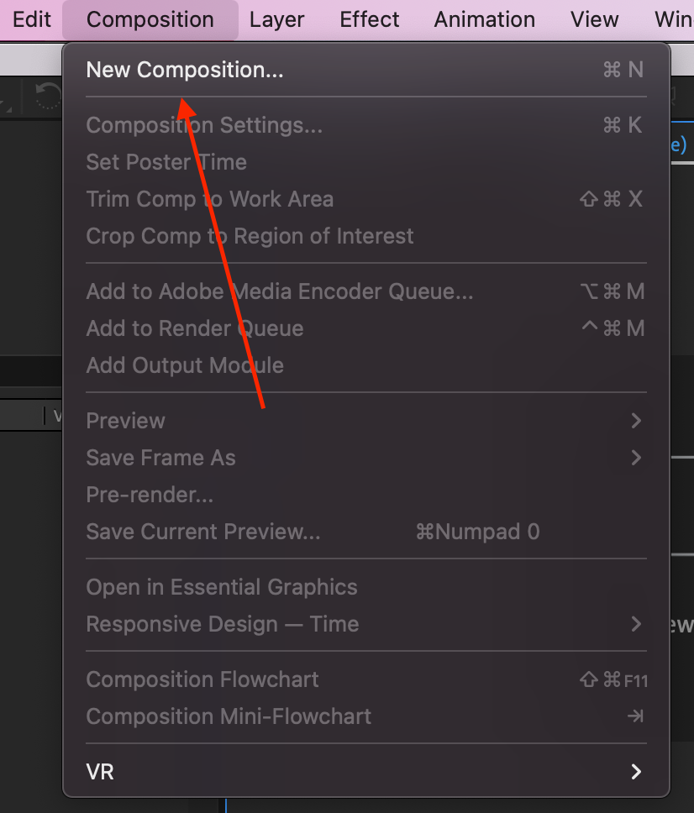The height and width of the screenshot is (813, 694).
Task: Open the Layer menu in menu bar
Action: (276, 19)
